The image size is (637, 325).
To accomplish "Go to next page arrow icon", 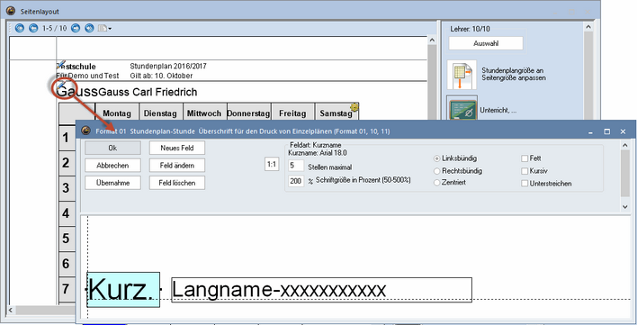I will pos(76,28).
